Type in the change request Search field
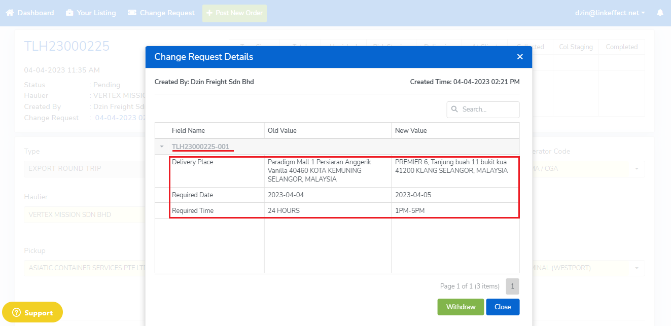671x326 pixels. pyautogui.click(x=488, y=110)
